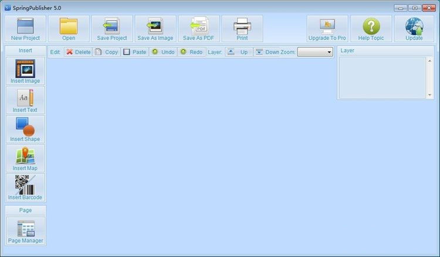
Task: Open the Zoom dropdown
Action: click(315, 52)
